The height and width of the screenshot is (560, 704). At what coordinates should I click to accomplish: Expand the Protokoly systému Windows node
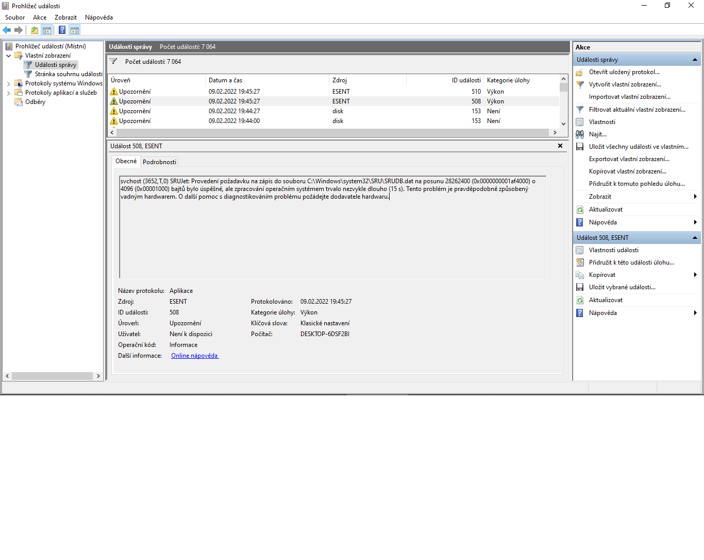(x=8, y=83)
